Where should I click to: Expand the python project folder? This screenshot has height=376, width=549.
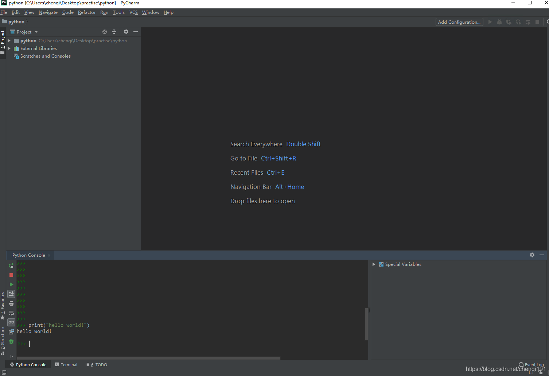[9, 41]
